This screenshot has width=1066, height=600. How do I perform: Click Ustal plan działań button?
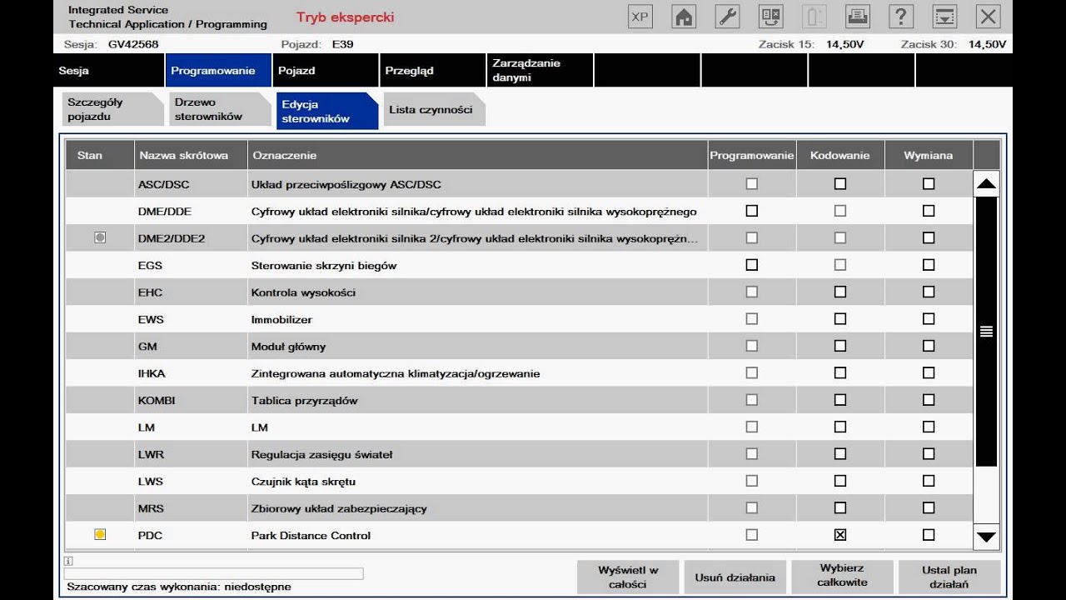pyautogui.click(x=949, y=577)
